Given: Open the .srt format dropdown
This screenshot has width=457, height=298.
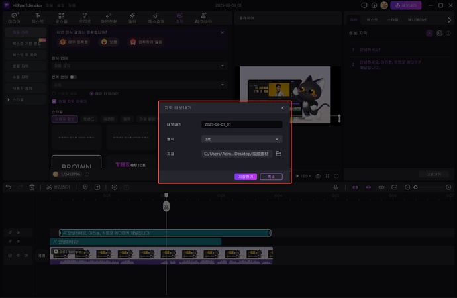Looking at the screenshot, I should coord(241,139).
